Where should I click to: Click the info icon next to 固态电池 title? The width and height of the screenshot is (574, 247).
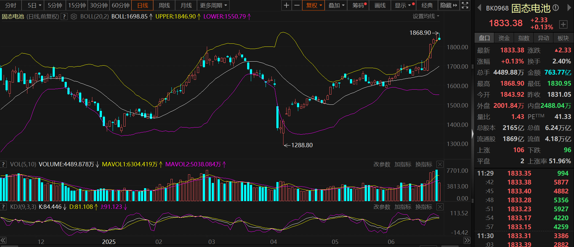tap(556, 8)
